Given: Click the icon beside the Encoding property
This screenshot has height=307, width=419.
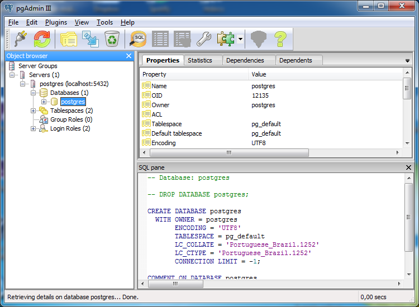Looking at the screenshot, I should [x=146, y=142].
